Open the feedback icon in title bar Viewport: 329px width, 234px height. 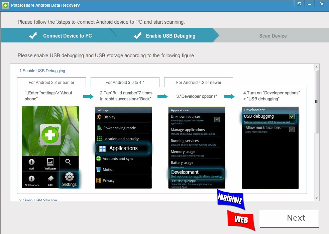point(299,4)
